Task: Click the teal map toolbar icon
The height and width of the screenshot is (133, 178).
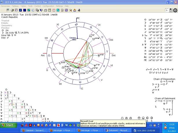Action: [x=29, y=10]
